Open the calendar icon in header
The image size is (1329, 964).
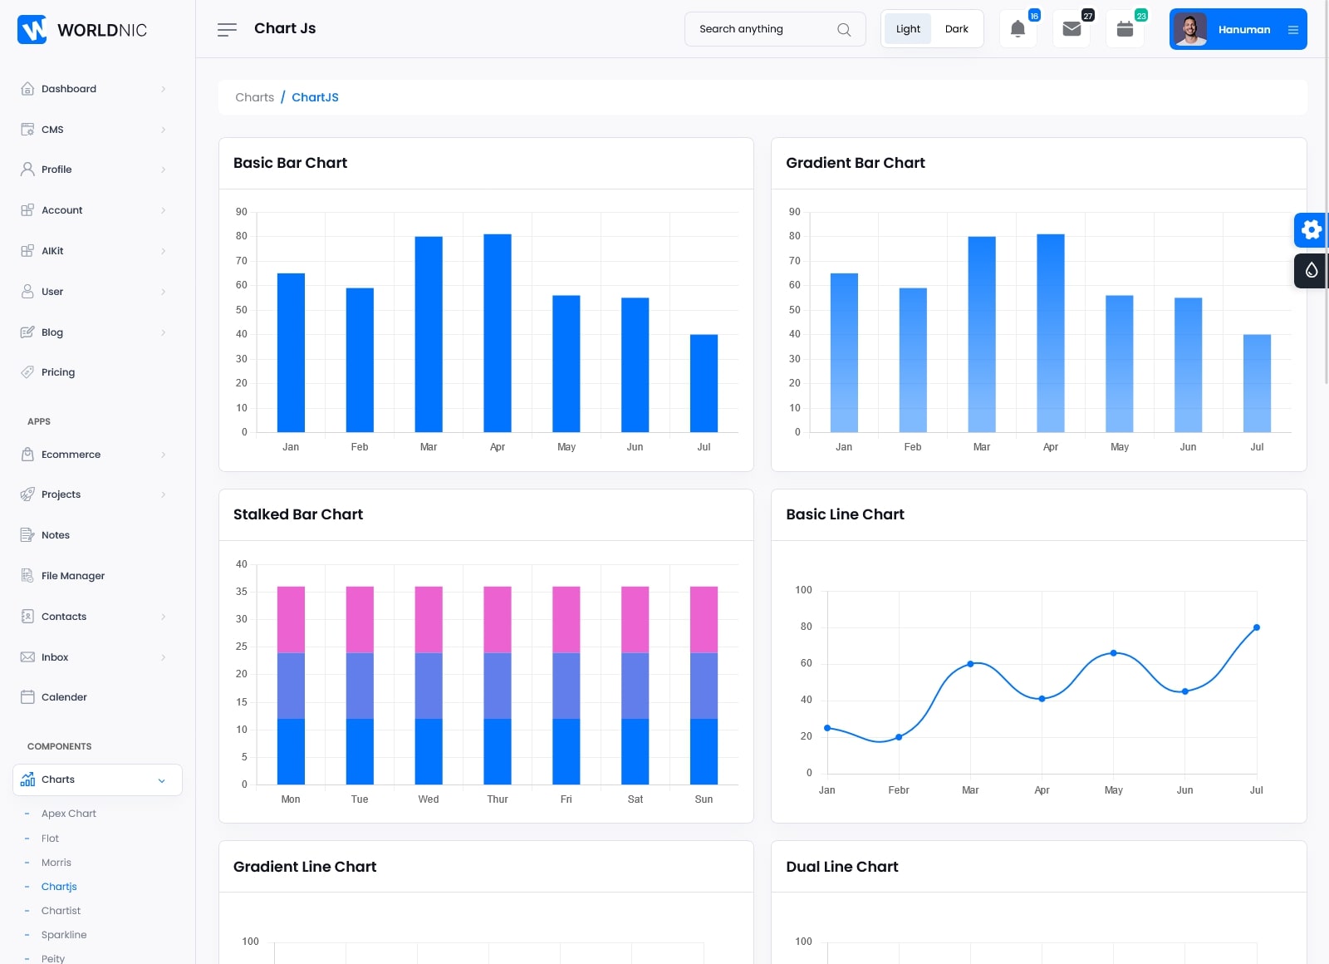pos(1125,29)
